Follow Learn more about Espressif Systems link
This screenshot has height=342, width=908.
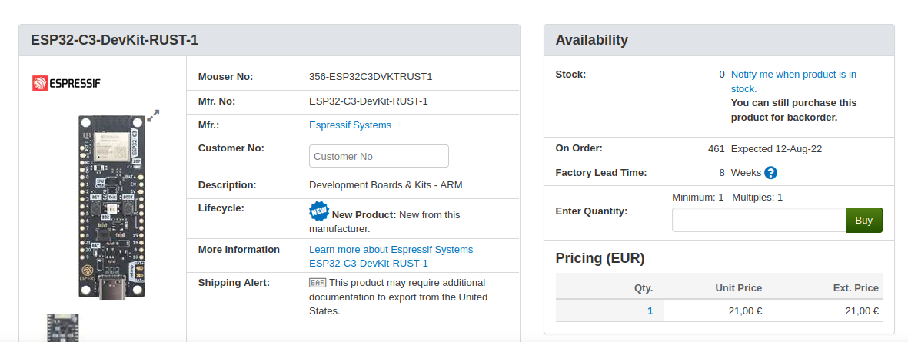pos(391,250)
